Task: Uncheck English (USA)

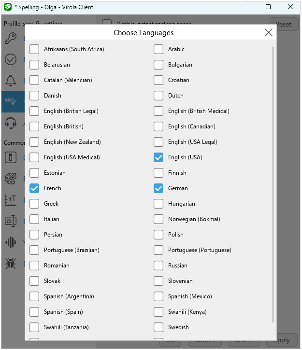Action: 158,157
